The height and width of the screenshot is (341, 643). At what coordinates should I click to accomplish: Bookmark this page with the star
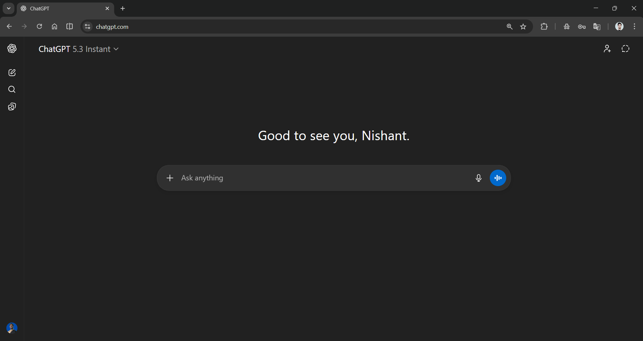click(523, 26)
